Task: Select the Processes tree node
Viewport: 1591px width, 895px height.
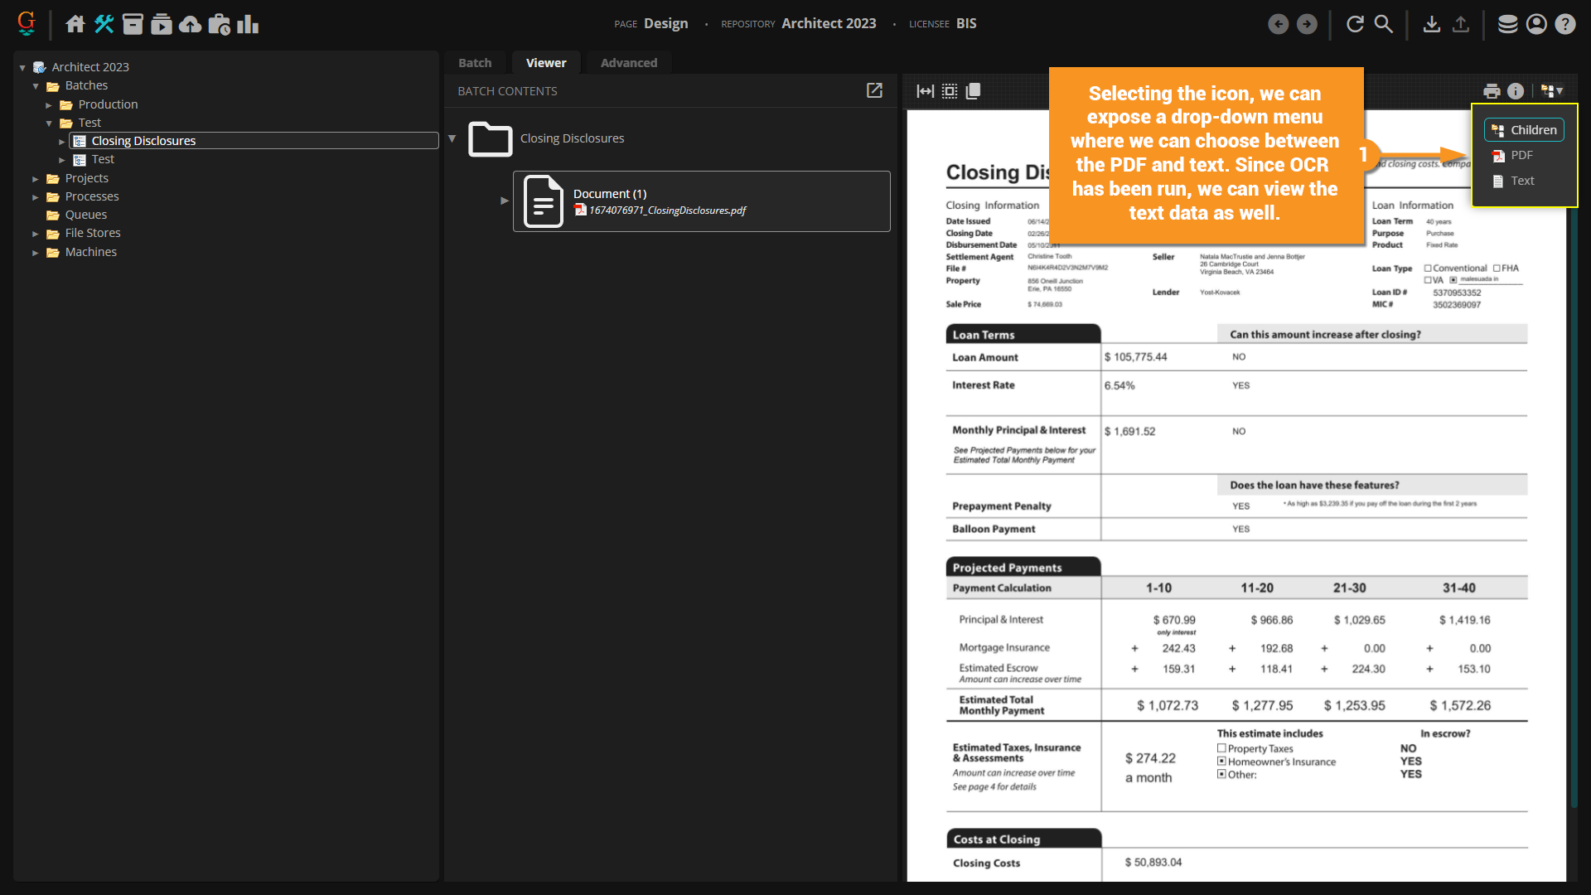Action: coord(92,196)
